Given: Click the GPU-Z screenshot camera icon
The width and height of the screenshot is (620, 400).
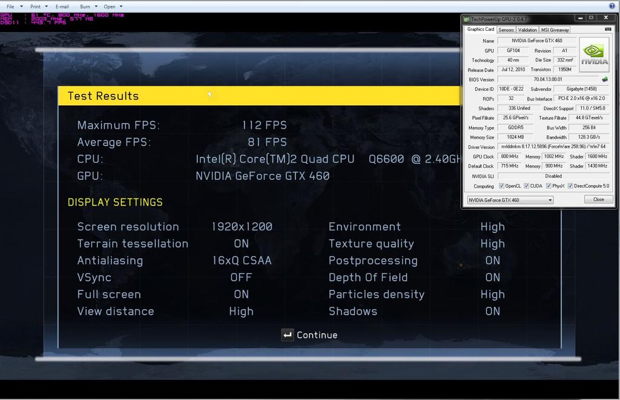Looking at the screenshot, I should point(608,29).
